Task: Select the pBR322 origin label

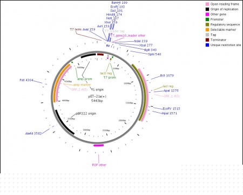Action: 86,114
